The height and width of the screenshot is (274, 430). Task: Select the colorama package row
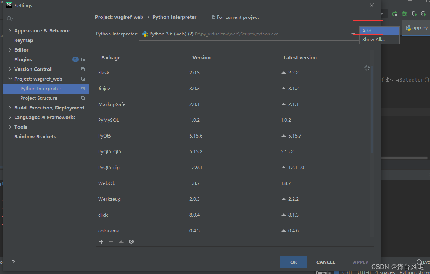click(x=233, y=230)
